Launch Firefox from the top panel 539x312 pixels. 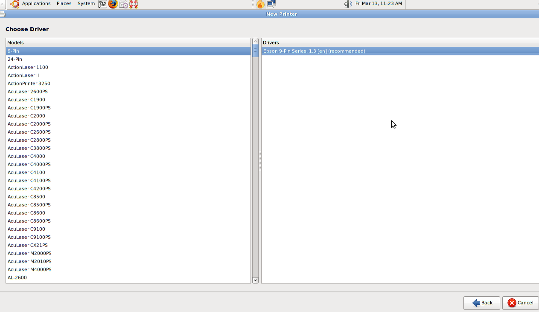(x=113, y=4)
